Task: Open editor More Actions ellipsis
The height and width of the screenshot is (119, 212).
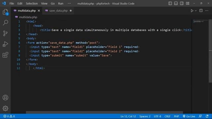Action: pos(207,11)
